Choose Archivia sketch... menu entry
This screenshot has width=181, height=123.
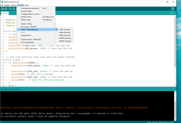click(36, 11)
